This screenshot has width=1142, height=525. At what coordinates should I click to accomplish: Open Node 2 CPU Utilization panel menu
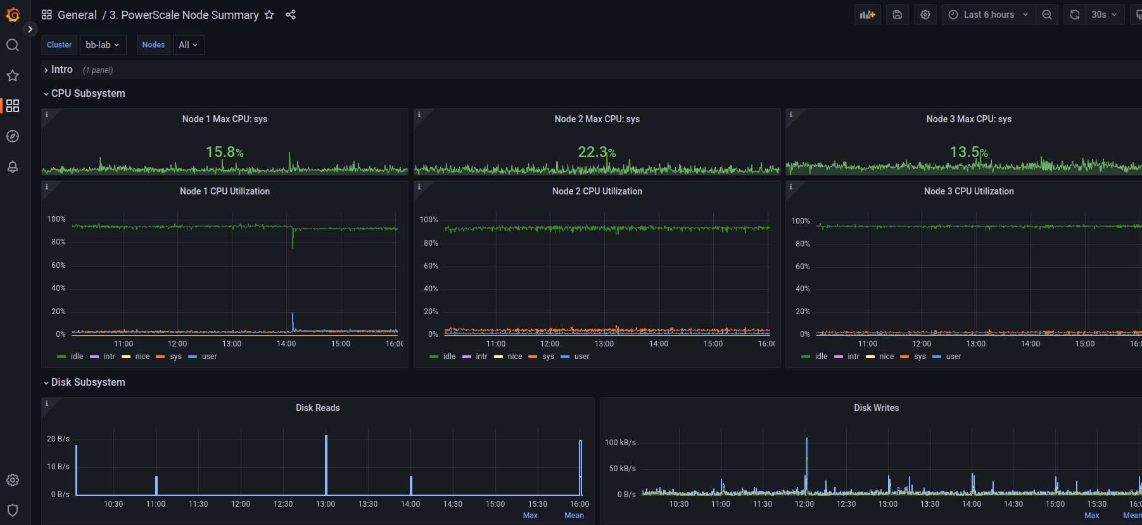tap(597, 191)
